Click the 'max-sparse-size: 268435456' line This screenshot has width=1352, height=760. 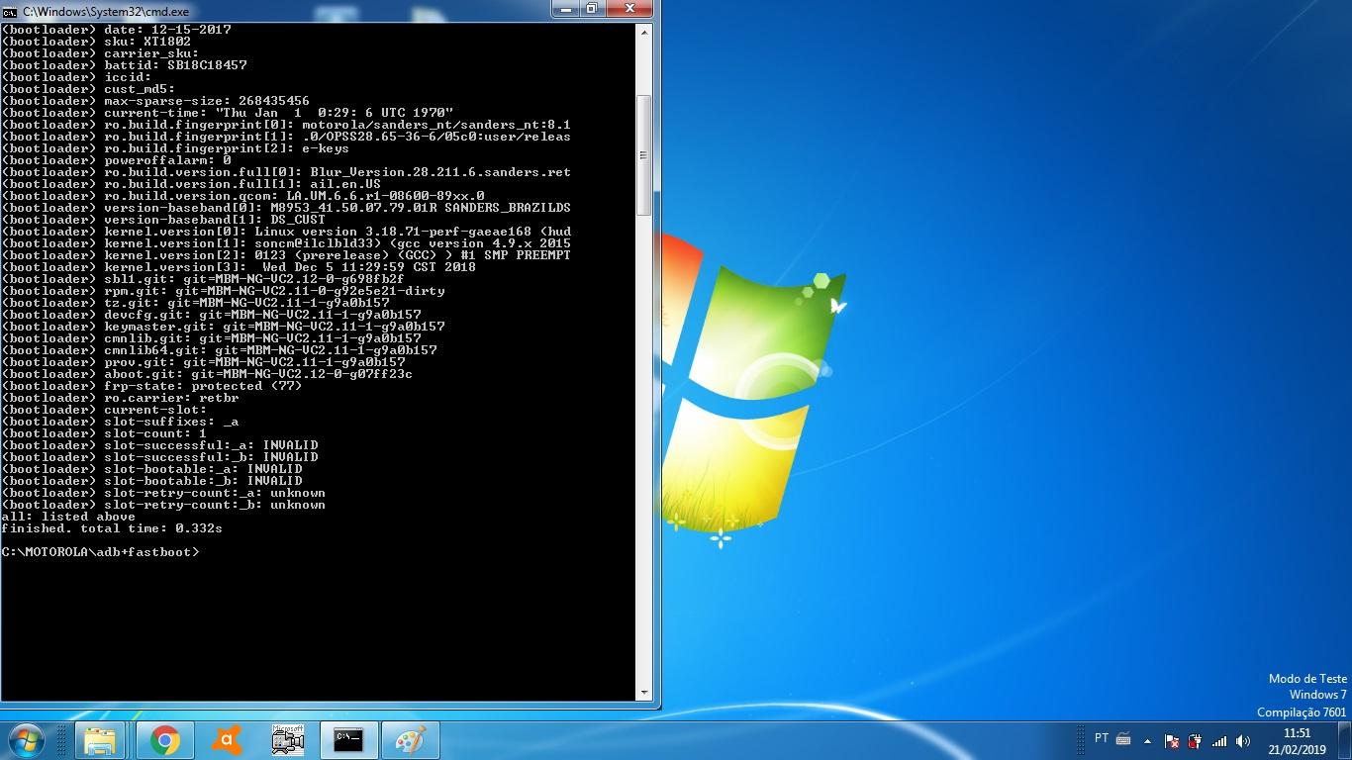coord(155,101)
